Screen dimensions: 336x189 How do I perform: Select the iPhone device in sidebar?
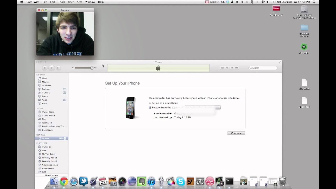(x=51, y=138)
